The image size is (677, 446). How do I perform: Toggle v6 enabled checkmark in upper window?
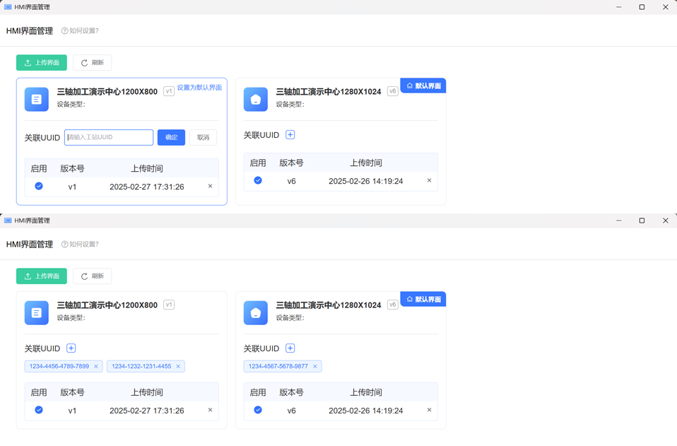[x=258, y=181]
